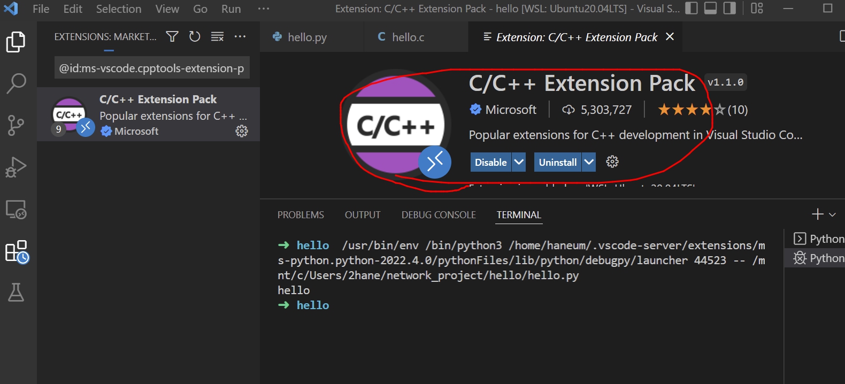Viewport: 845px width, 384px height.
Task: Switch to hello.py editor tab
Action: (312, 37)
